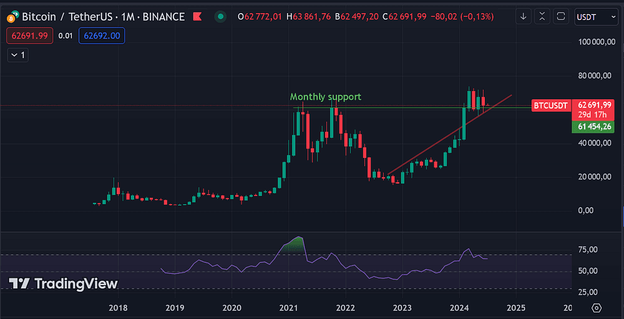Click the red 62691.99 sell price button
Viewport: 624px width, 319px height.
(x=29, y=36)
